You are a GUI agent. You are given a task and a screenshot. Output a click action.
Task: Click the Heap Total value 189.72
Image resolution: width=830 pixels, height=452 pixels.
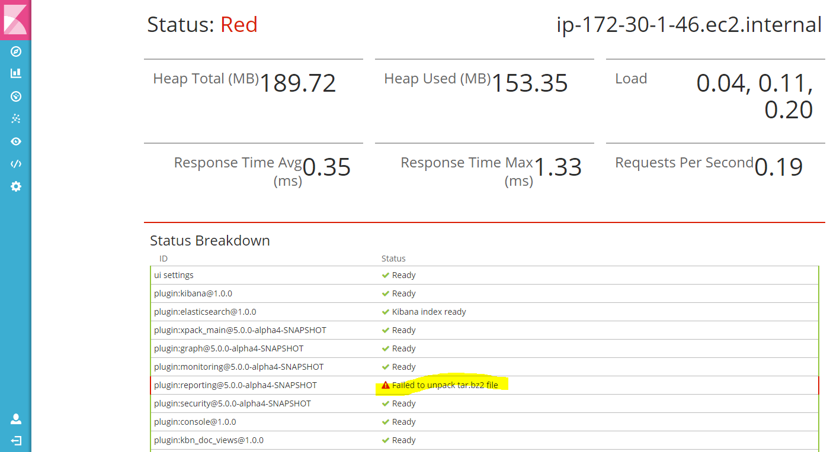pos(298,83)
